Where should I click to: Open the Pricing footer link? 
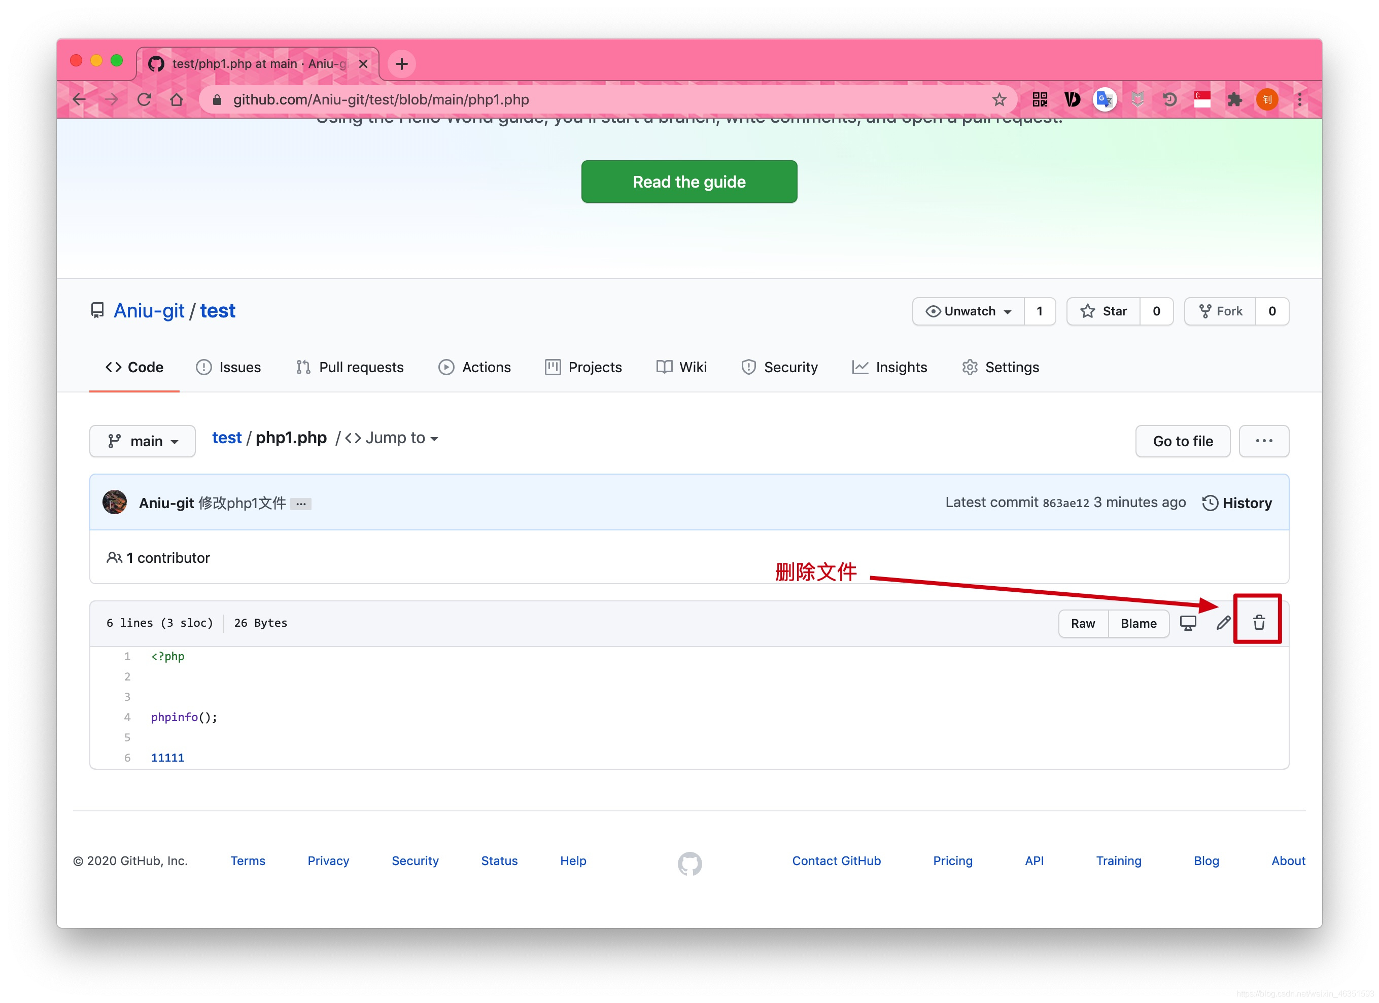953,861
